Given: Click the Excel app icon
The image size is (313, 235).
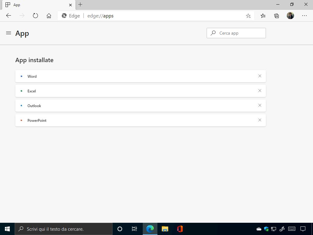Looking at the screenshot, I should tap(21, 91).
